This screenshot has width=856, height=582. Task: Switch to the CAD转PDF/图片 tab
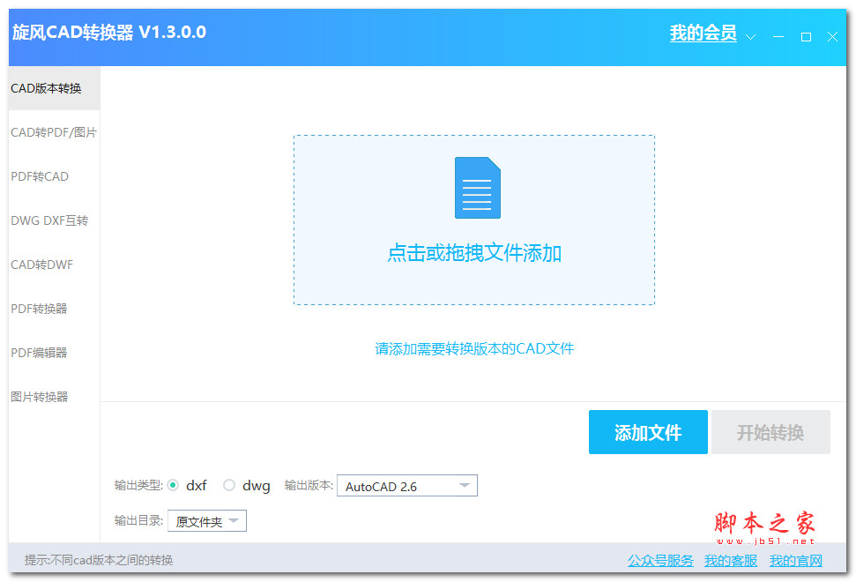51,132
